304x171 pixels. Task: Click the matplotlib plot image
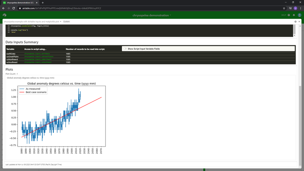pos(57,118)
